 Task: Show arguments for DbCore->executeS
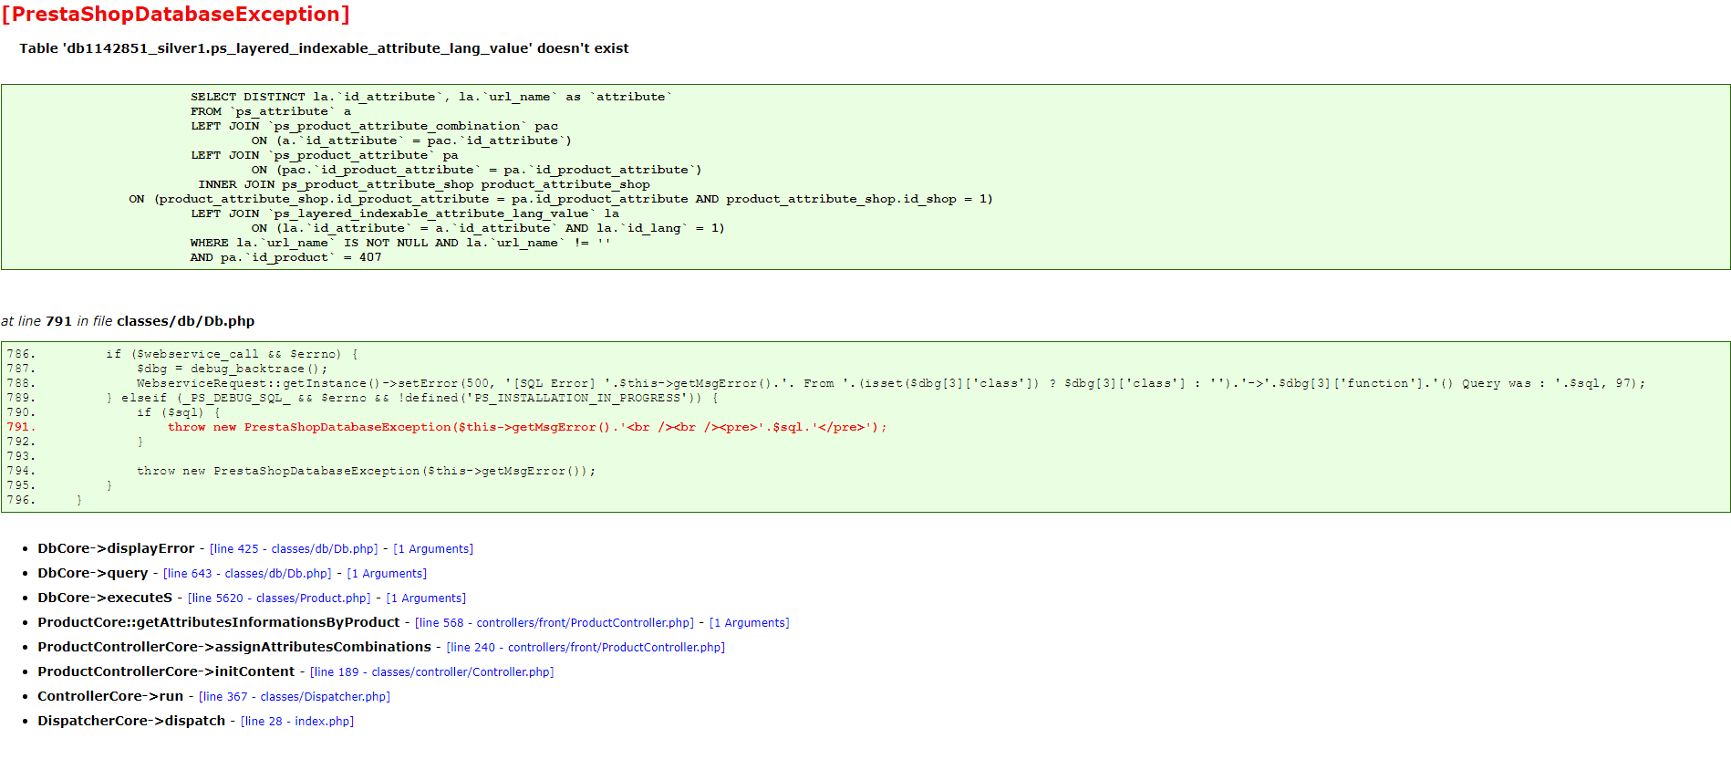(426, 598)
